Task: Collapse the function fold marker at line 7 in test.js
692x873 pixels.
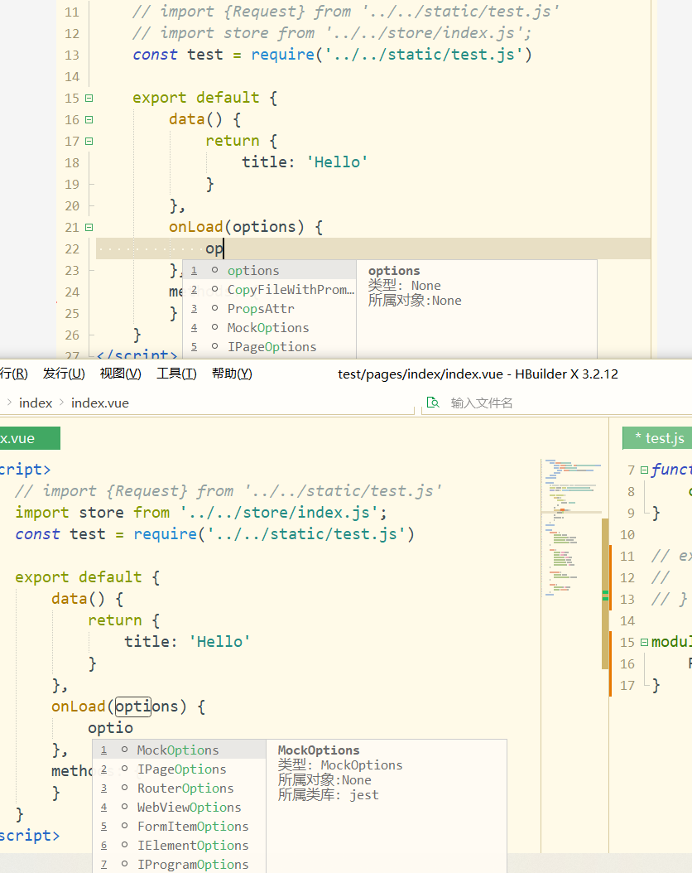Action: click(644, 470)
